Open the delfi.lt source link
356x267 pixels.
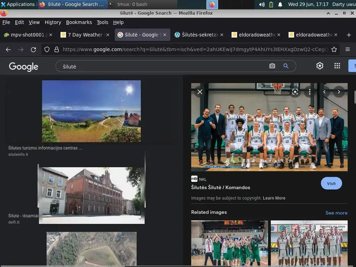(x=14, y=222)
